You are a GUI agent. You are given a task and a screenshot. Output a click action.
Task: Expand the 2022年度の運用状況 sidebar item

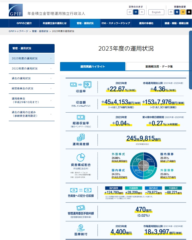32,69
